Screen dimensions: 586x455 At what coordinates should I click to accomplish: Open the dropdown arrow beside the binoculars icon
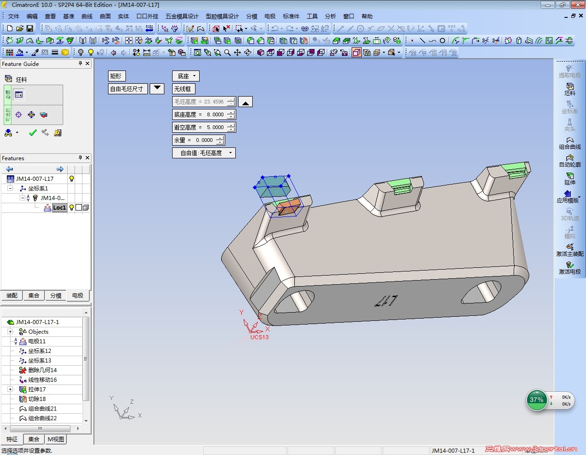[17, 133]
